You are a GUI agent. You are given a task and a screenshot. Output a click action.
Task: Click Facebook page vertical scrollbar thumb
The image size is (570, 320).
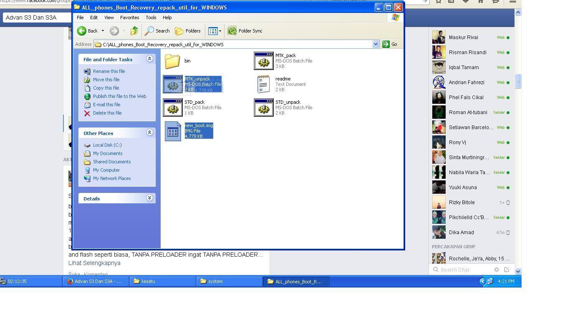[518, 81]
